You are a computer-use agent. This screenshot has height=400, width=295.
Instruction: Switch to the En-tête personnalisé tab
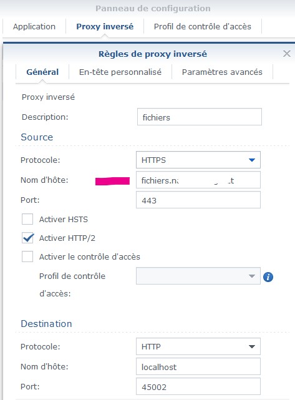(120, 72)
